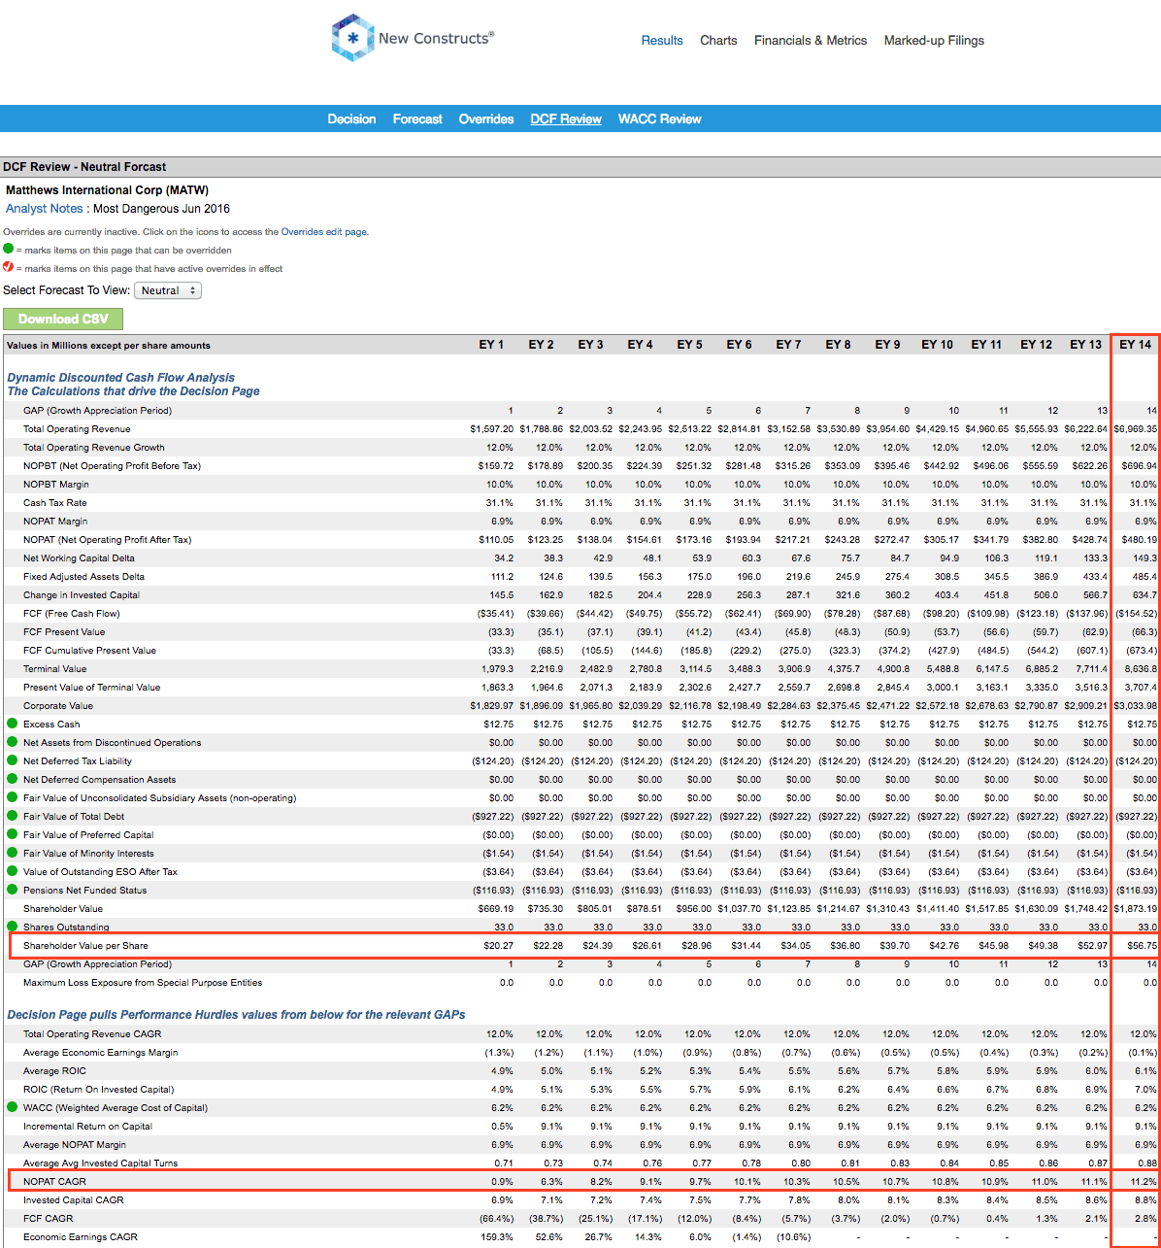Click the 'Average Avg Invested Capital Turns' label
The image size is (1161, 1248).
click(x=102, y=1164)
